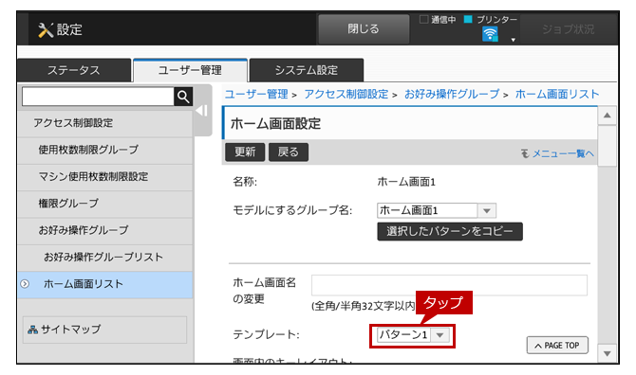
Task: Click the ホーム画面1 name value
Action: (406, 182)
